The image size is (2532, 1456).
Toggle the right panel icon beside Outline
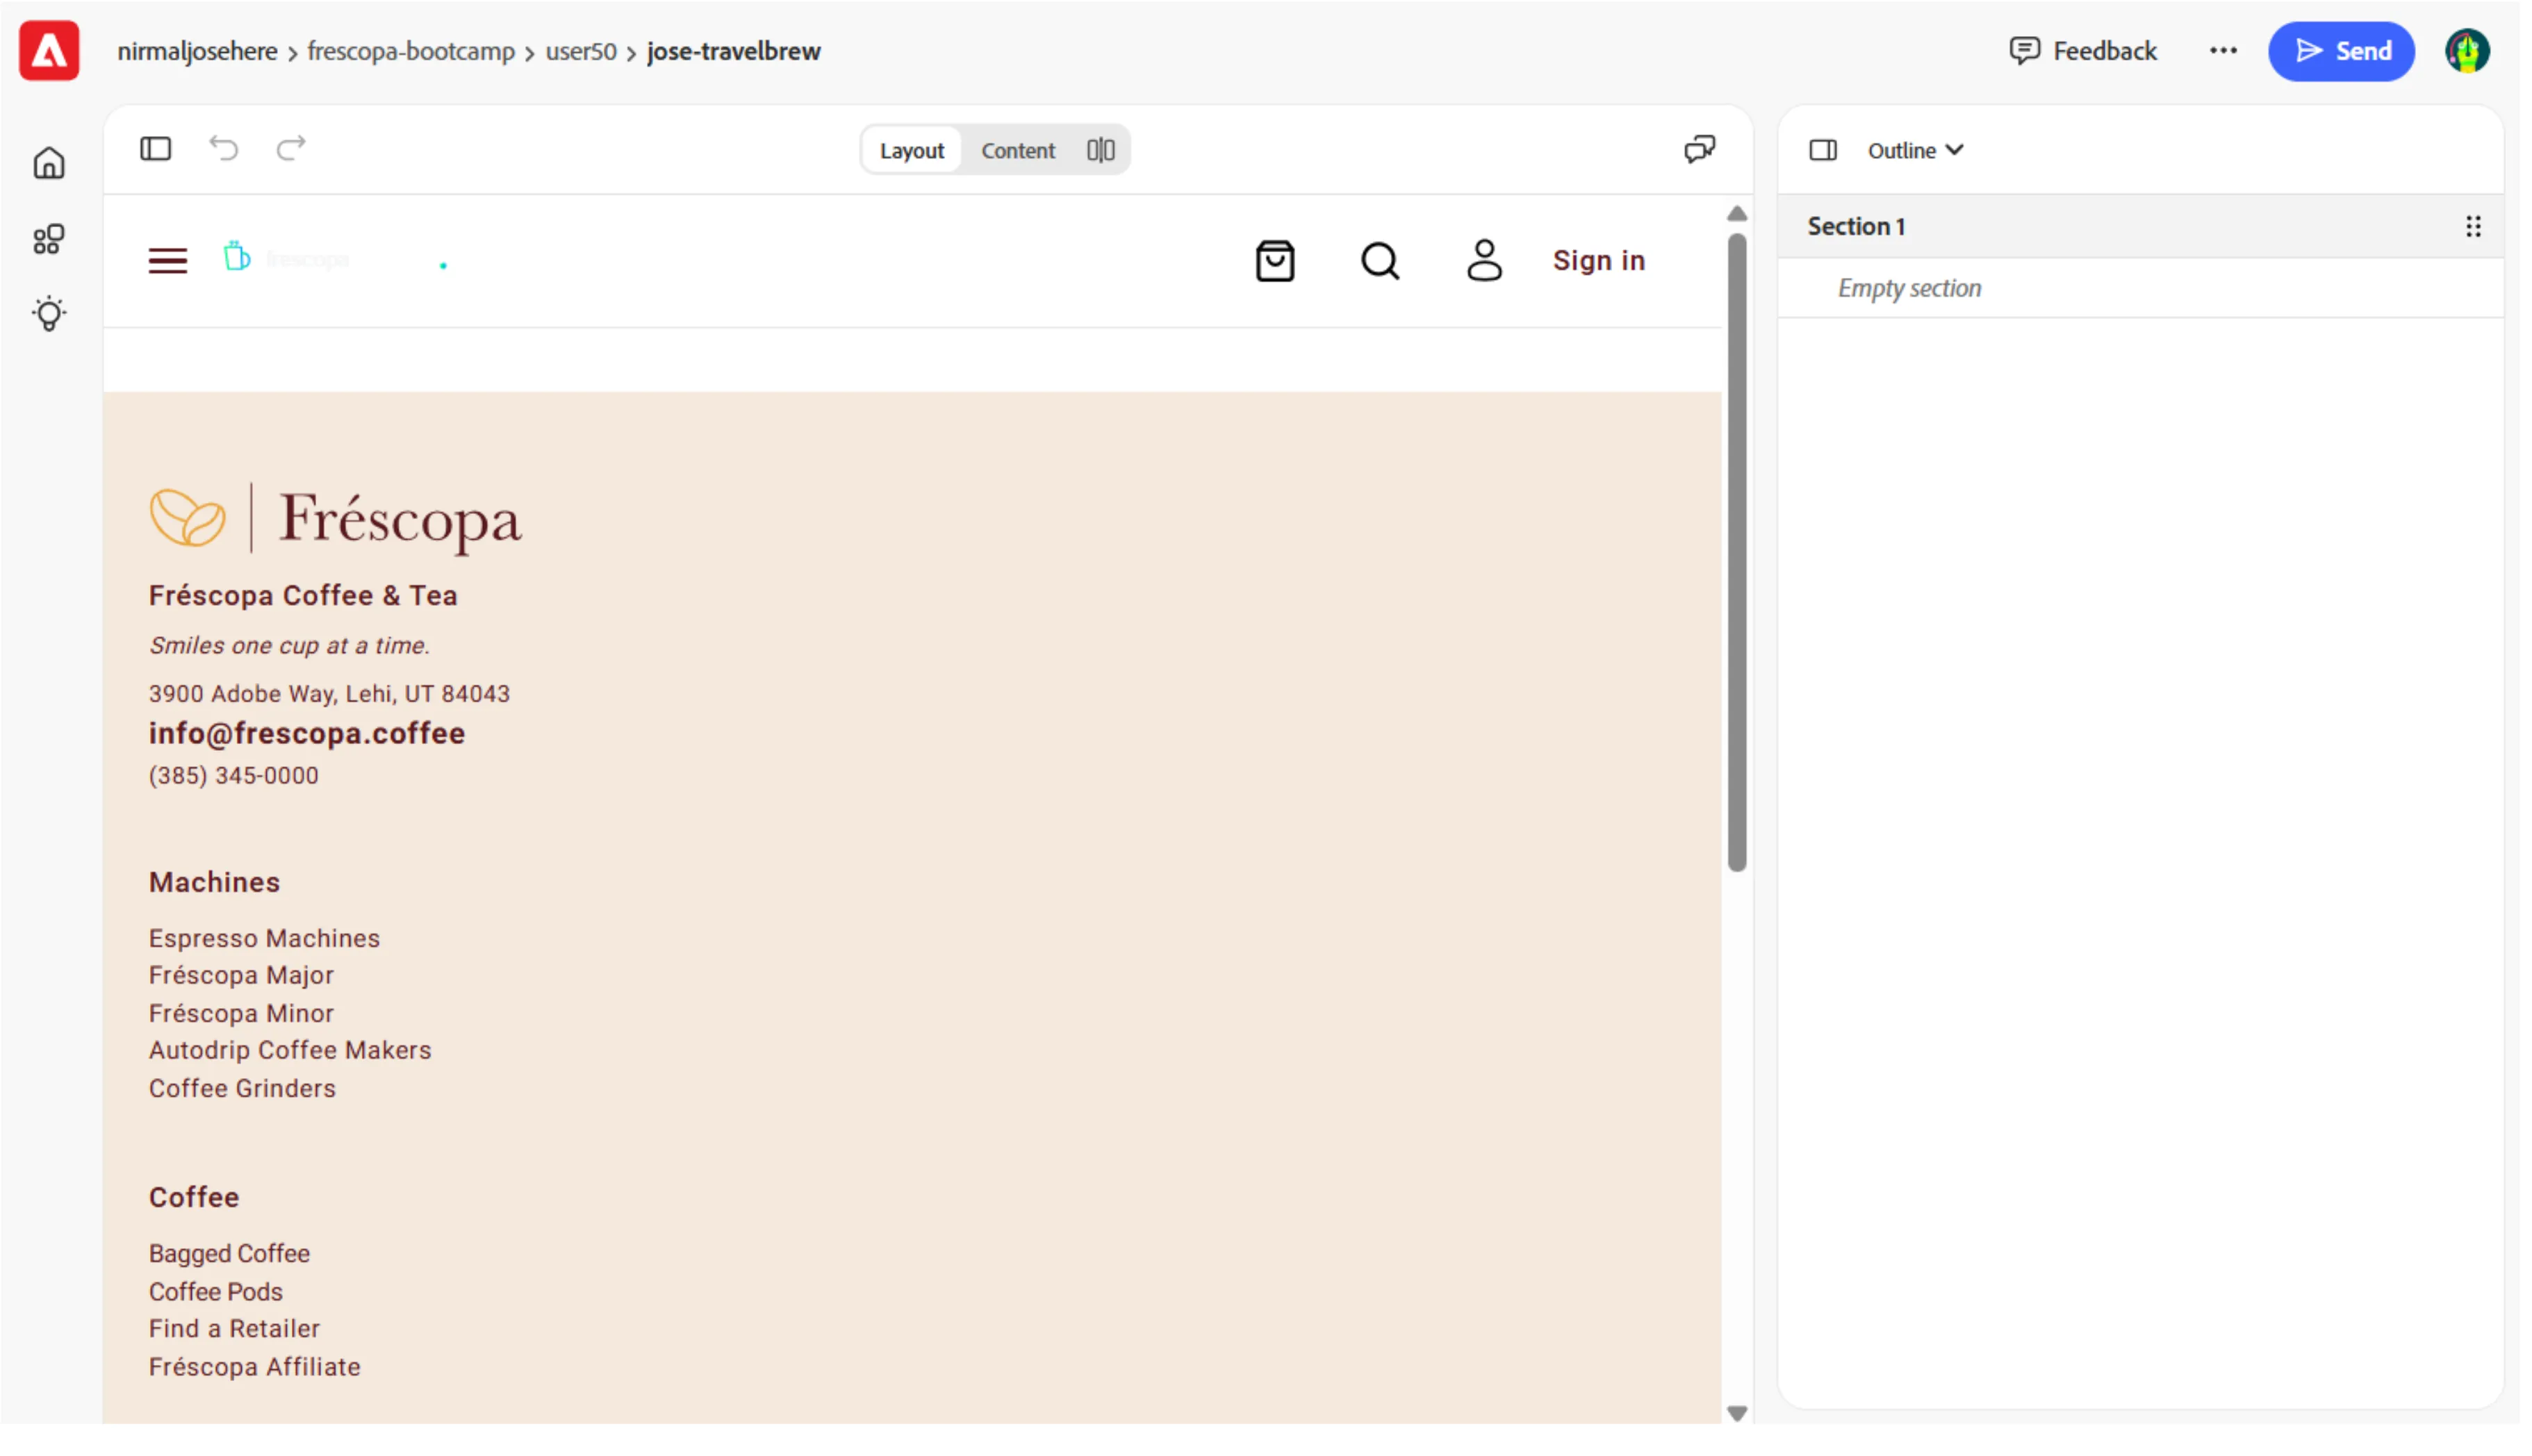coord(1823,150)
